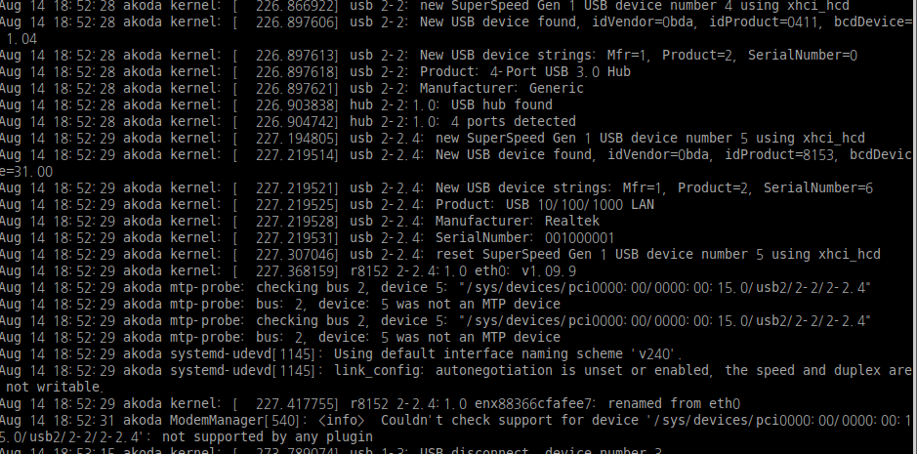The height and width of the screenshot is (454, 917).
Task: Click timestamp '227.307046' in the reset line
Action: tap(295, 254)
